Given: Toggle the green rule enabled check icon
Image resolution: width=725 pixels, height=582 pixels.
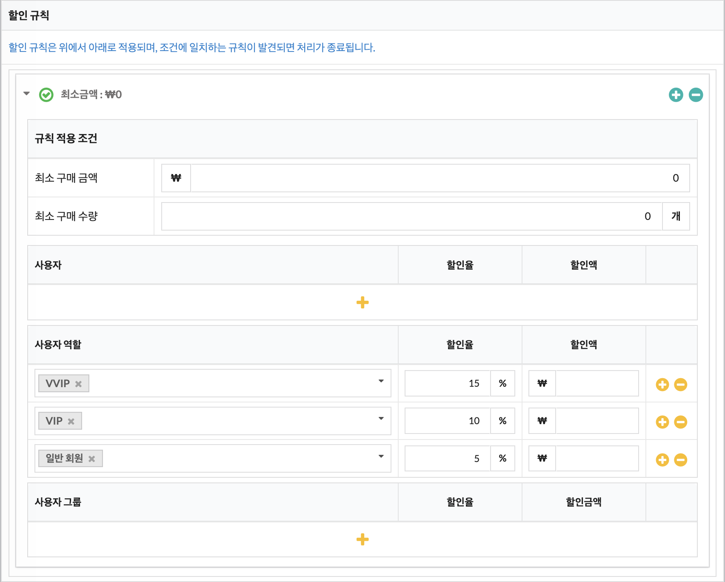Looking at the screenshot, I should [x=46, y=94].
